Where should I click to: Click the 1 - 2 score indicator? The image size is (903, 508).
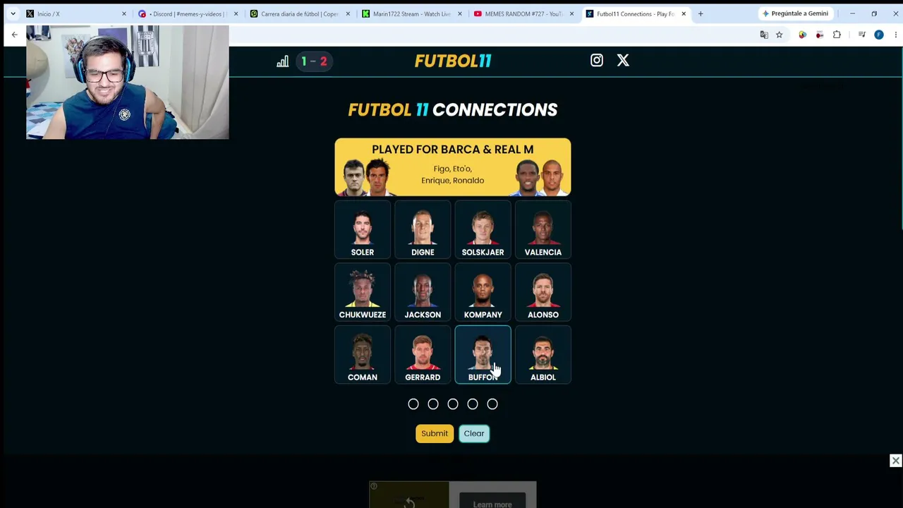[314, 61]
